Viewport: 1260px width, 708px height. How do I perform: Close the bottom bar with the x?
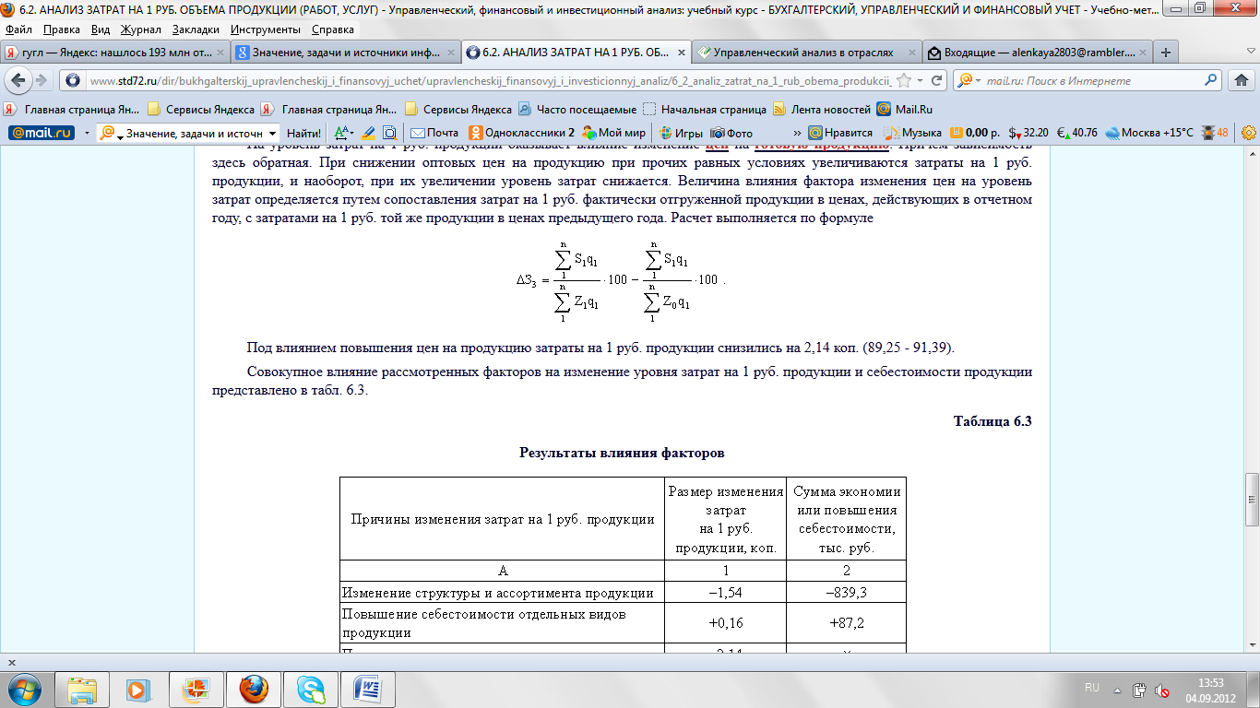click(x=11, y=661)
